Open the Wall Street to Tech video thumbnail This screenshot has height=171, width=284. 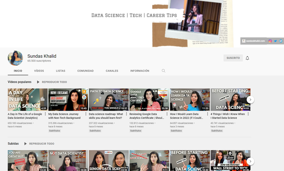pyautogui.click(x=230, y=160)
